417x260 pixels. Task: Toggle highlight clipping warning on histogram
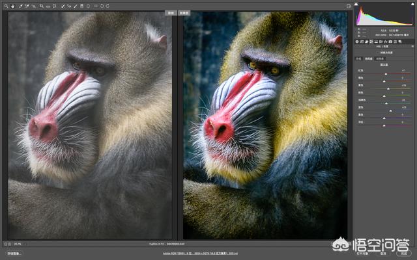(412, 3)
